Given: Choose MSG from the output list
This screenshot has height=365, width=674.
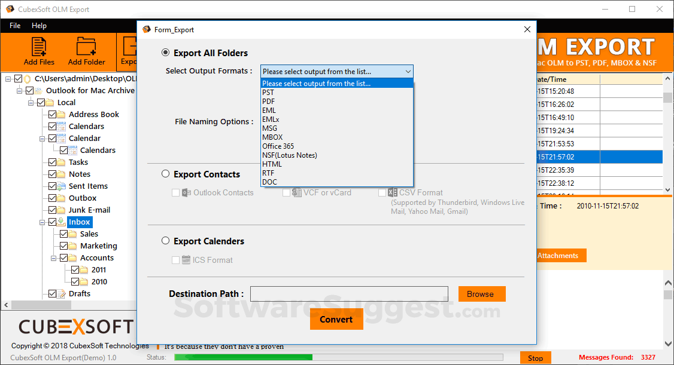Looking at the screenshot, I should pyautogui.click(x=337, y=128).
